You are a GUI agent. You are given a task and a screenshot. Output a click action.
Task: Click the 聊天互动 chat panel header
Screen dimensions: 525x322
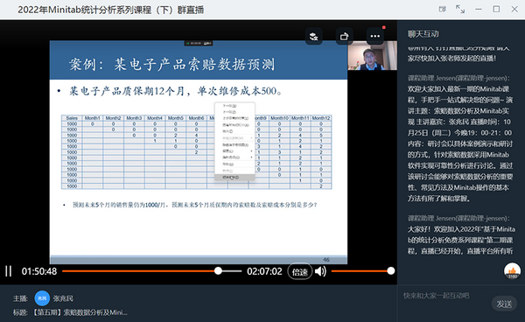click(423, 34)
